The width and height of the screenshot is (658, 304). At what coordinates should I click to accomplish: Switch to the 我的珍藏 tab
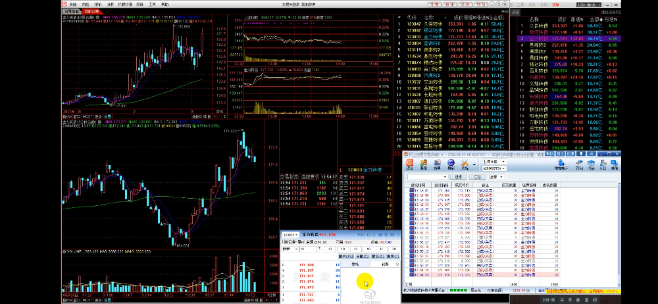93,11
